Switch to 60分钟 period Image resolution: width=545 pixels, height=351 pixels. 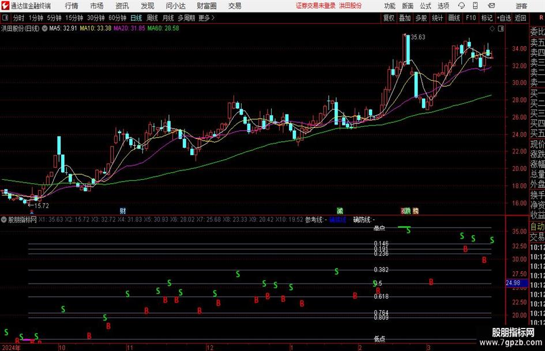pyautogui.click(x=118, y=18)
